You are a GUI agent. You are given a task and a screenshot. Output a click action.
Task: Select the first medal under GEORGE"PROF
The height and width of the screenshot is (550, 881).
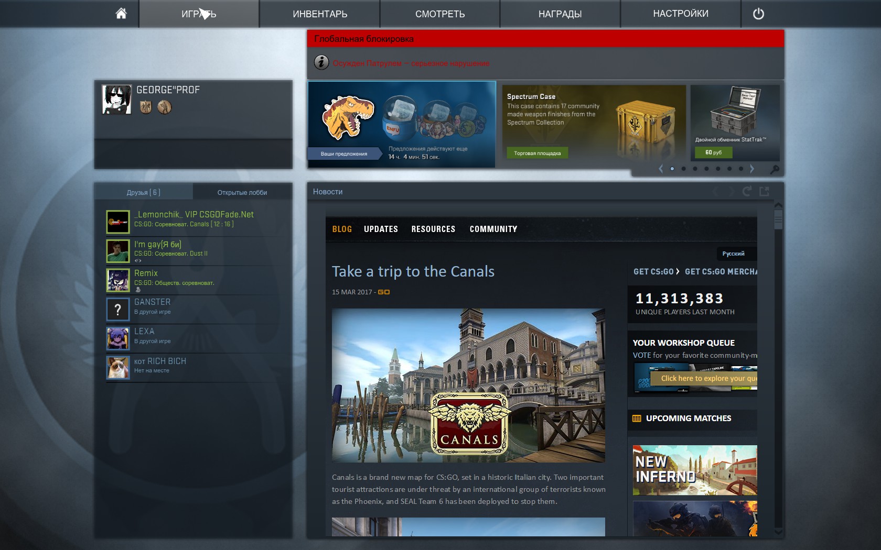tap(146, 107)
